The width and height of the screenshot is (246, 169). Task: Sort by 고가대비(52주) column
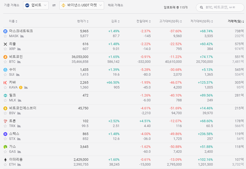point(171,21)
